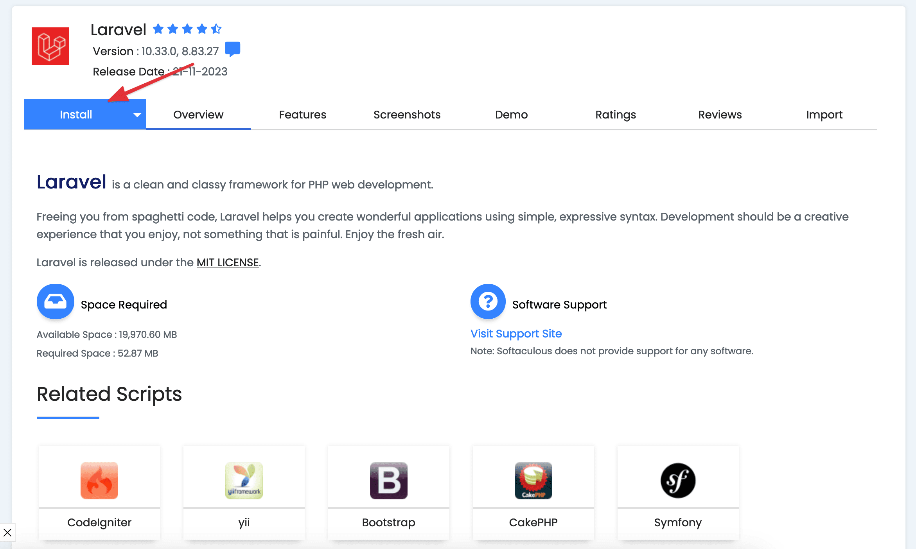The height and width of the screenshot is (549, 916).
Task: Follow the Visit Support Site link
Action: tap(516, 334)
